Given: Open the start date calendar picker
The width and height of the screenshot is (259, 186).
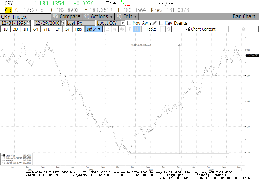Looking at the screenshot, I should 29,23.
